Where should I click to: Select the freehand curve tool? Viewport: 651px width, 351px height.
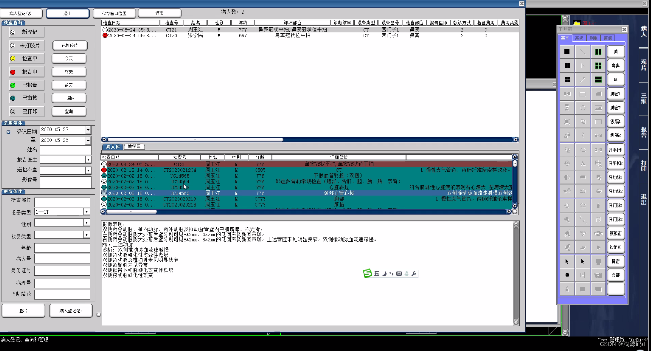coord(583,136)
